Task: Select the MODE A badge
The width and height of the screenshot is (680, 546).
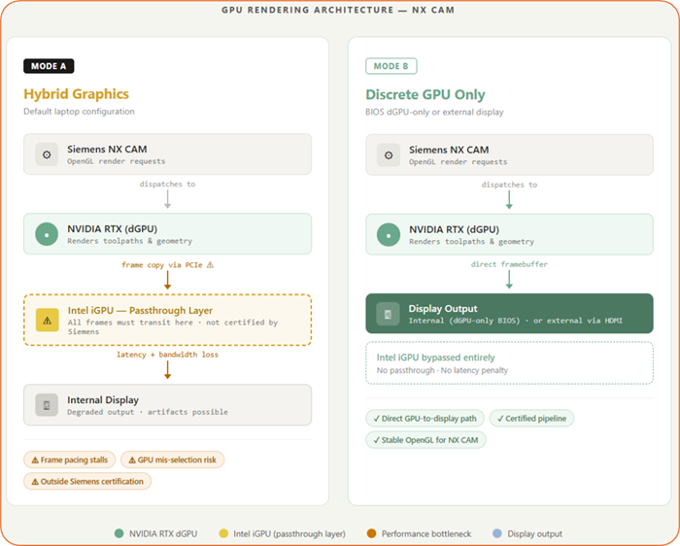Action: point(49,66)
